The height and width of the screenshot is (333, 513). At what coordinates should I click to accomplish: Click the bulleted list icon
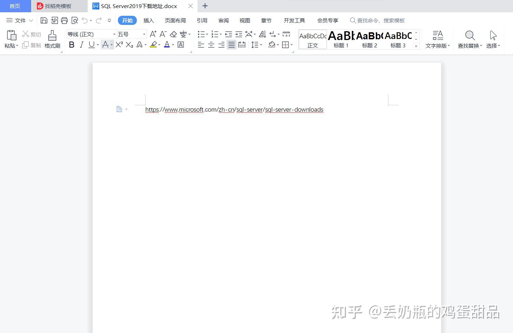pyautogui.click(x=201, y=34)
